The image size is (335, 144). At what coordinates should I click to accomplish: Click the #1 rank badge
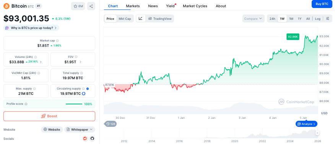point(39,6)
